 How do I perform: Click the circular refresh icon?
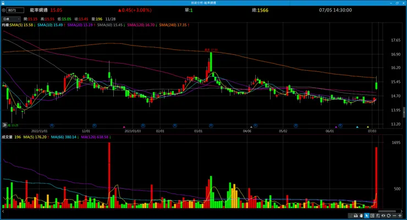coord(388,216)
